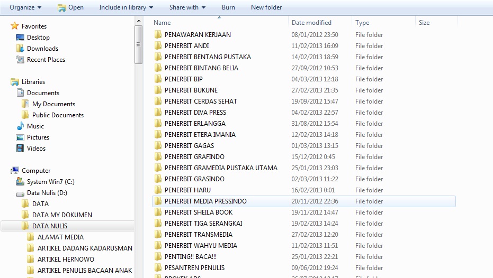Create a New folder from toolbar
The image size is (493, 278).
(x=266, y=7)
